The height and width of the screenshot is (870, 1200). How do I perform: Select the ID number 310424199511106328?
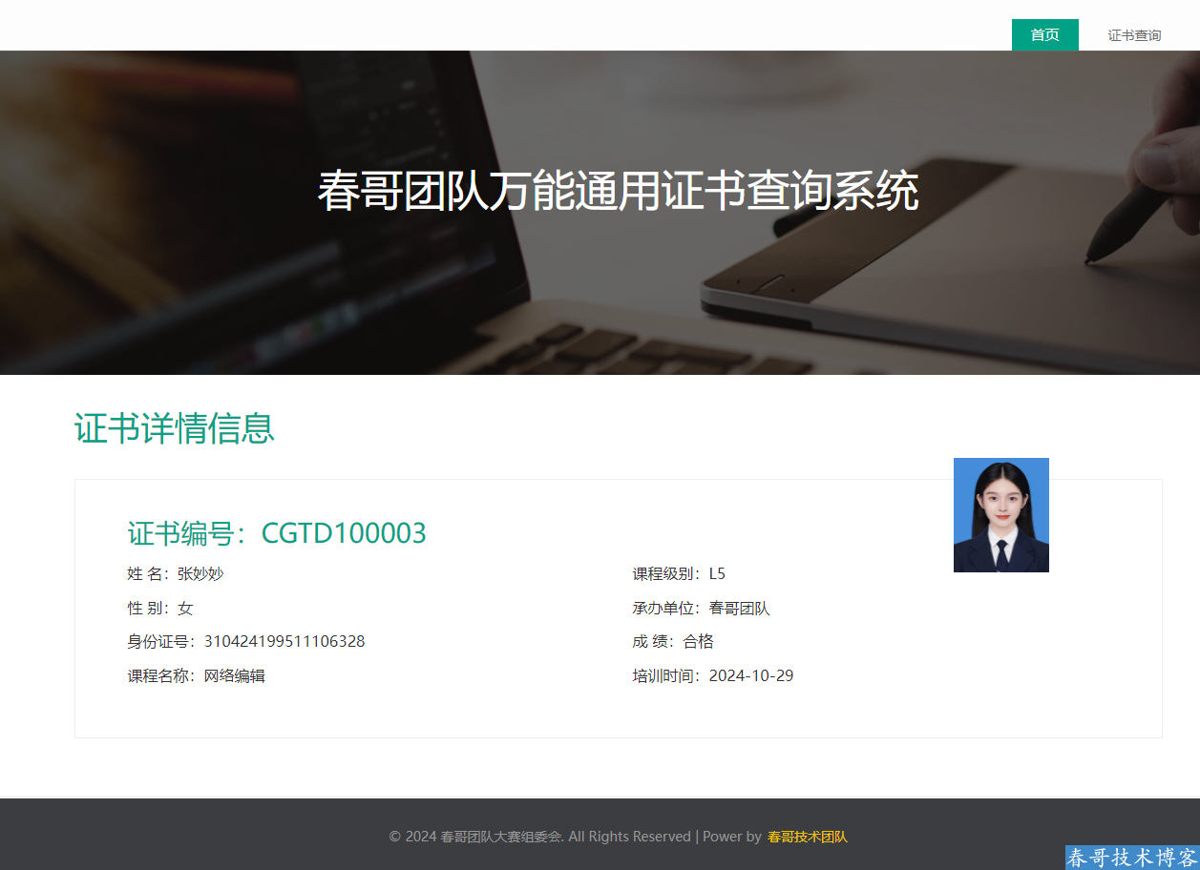[x=284, y=641]
